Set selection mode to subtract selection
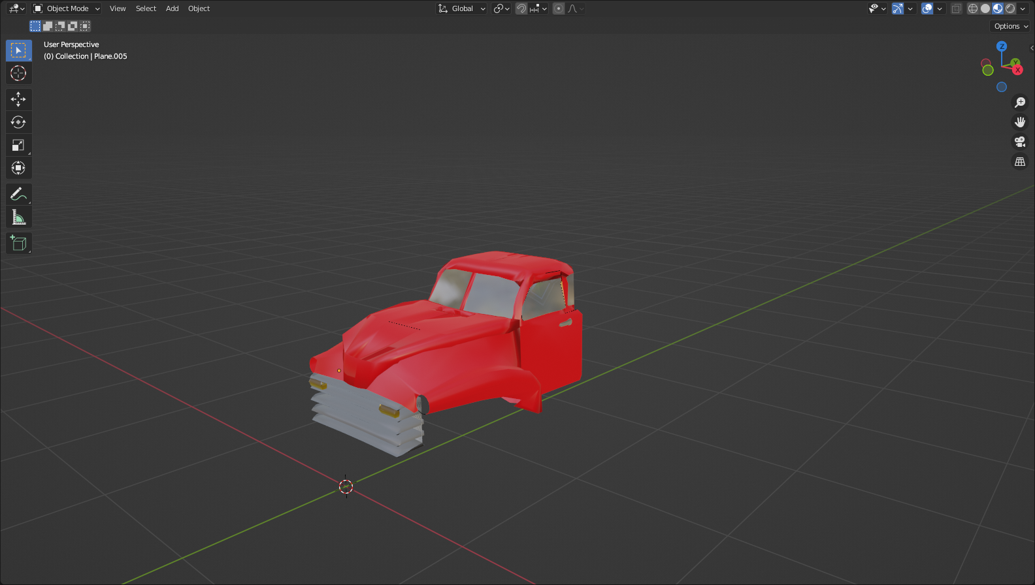The image size is (1035, 585). [x=60, y=26]
